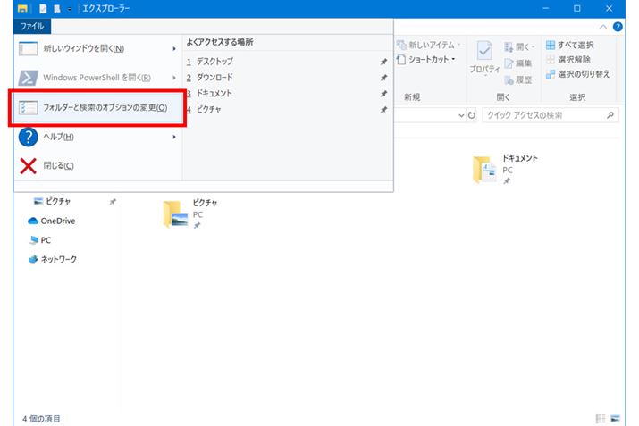Click the すべて選択 grid icon
The image size is (639, 426).
tap(551, 45)
